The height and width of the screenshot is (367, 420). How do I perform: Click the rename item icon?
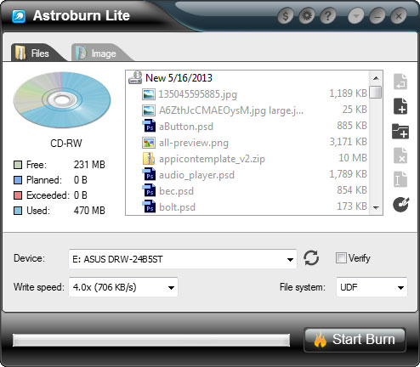[400, 179]
